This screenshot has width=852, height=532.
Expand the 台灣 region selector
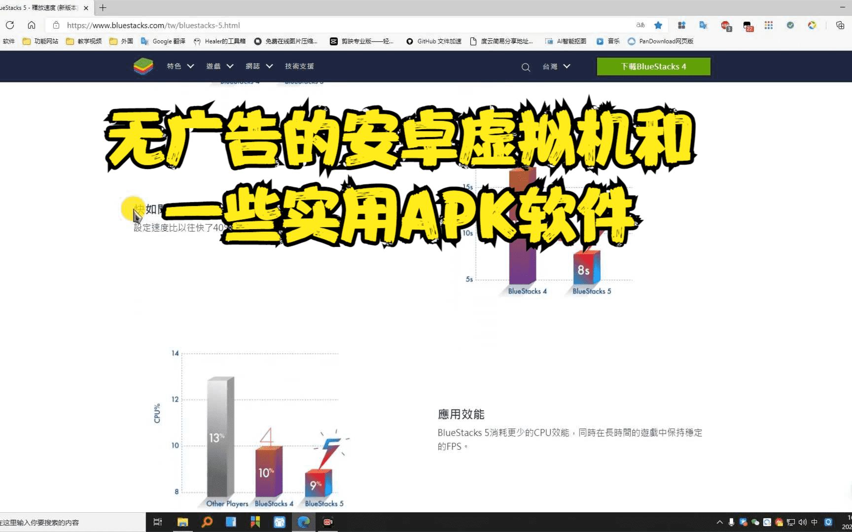(x=557, y=66)
